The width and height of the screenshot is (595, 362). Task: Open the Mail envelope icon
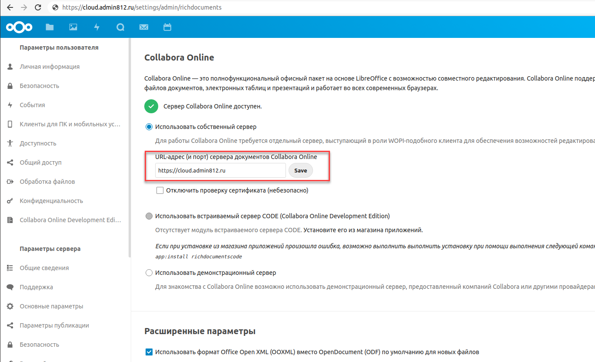click(144, 27)
